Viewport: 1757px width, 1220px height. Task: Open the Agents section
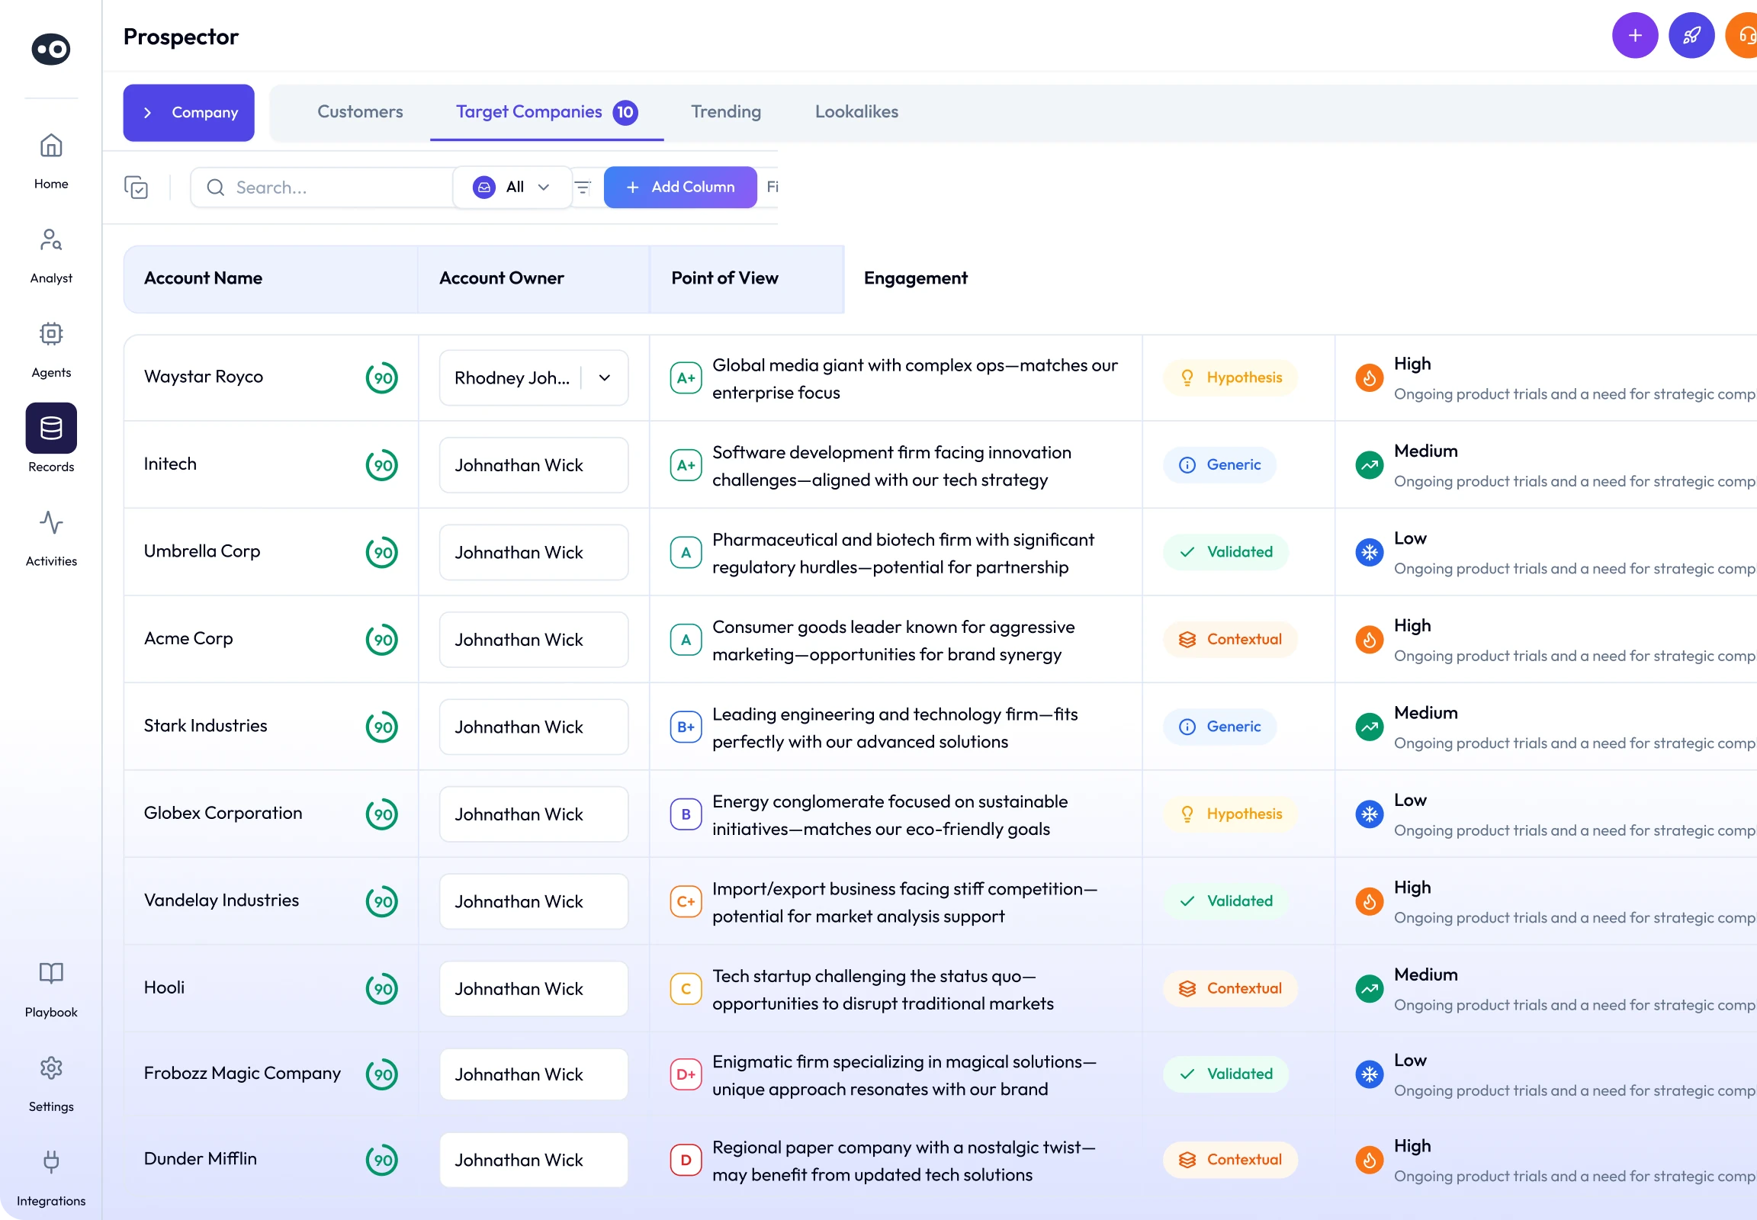[51, 349]
